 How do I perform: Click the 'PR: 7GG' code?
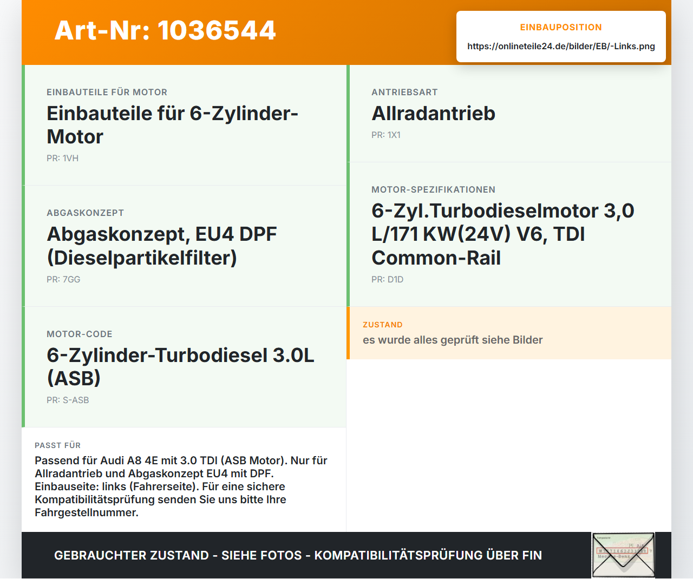click(x=63, y=279)
